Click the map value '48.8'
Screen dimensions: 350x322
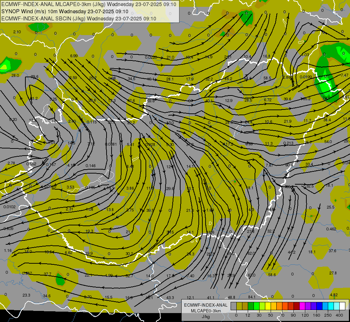(231, 297)
